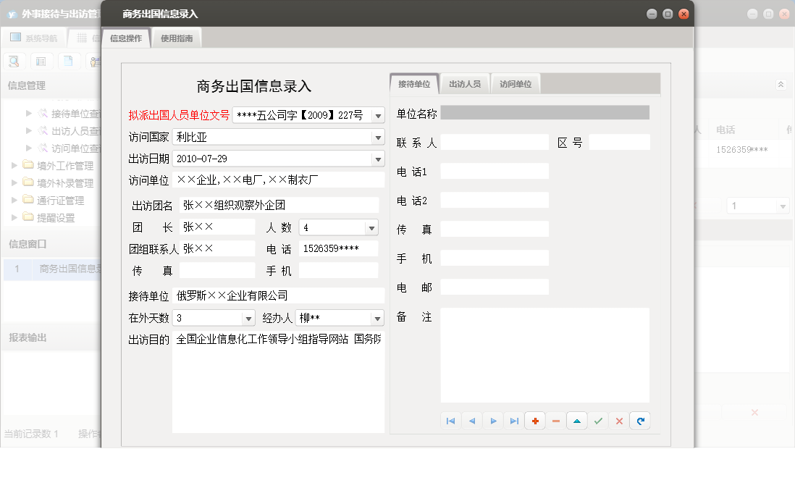Image resolution: width=795 pixels, height=496 pixels.
Task: Add new record with red plus icon
Action: tap(535, 421)
